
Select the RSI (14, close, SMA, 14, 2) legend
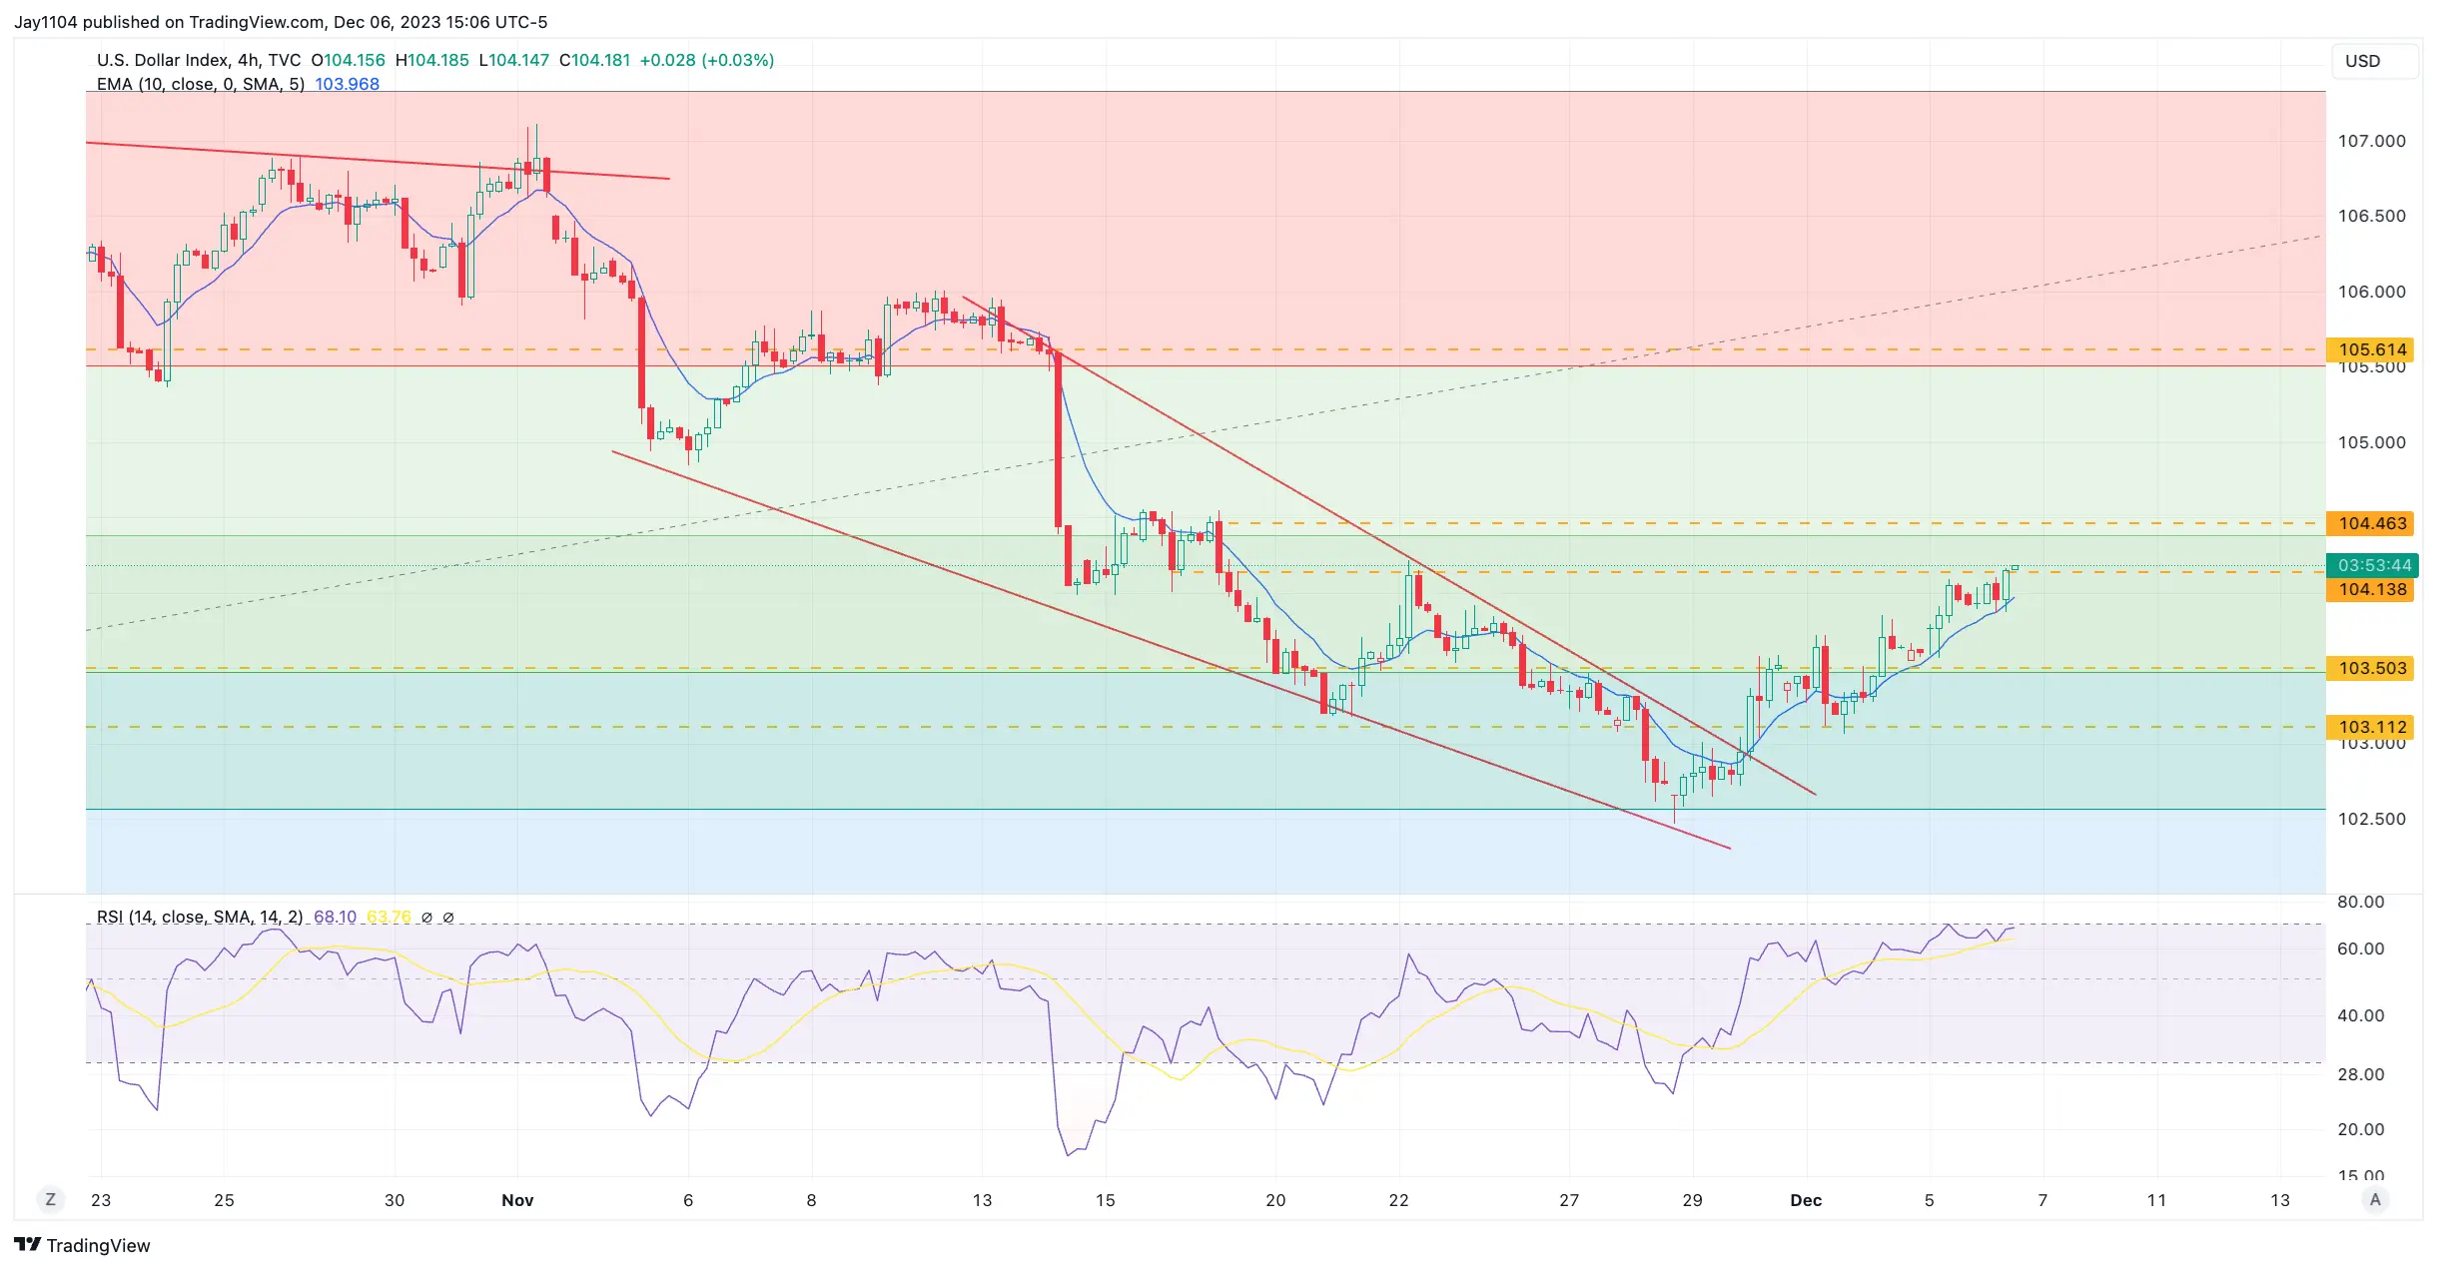pos(200,917)
